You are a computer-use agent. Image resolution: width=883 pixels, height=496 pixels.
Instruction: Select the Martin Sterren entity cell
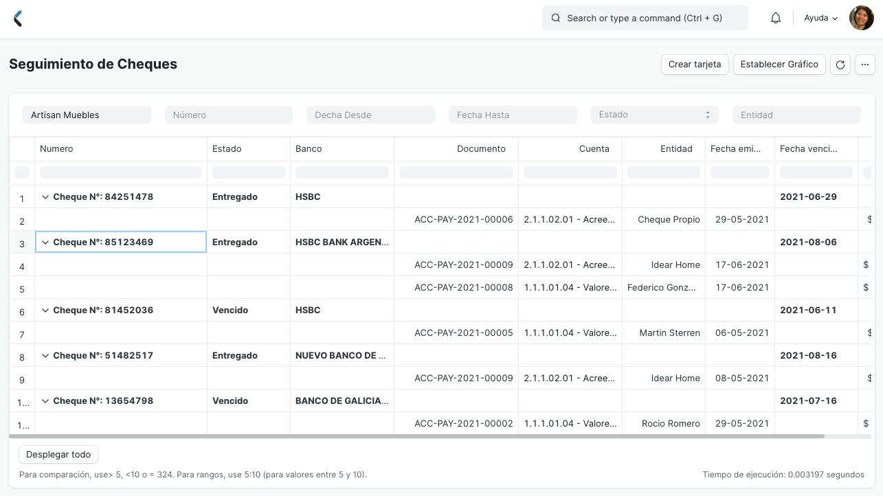[x=664, y=333]
